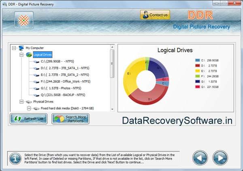The image size is (243, 171).
Task: Click the G:\ navy legend swatch
Action: (198, 81)
